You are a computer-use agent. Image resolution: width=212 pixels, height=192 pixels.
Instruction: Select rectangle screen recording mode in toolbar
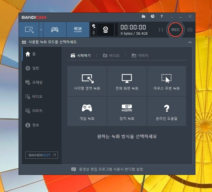[29, 30]
